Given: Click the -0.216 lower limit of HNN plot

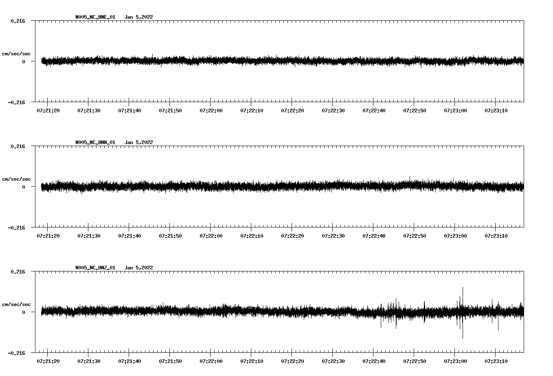Looking at the screenshot, I should (16, 227).
